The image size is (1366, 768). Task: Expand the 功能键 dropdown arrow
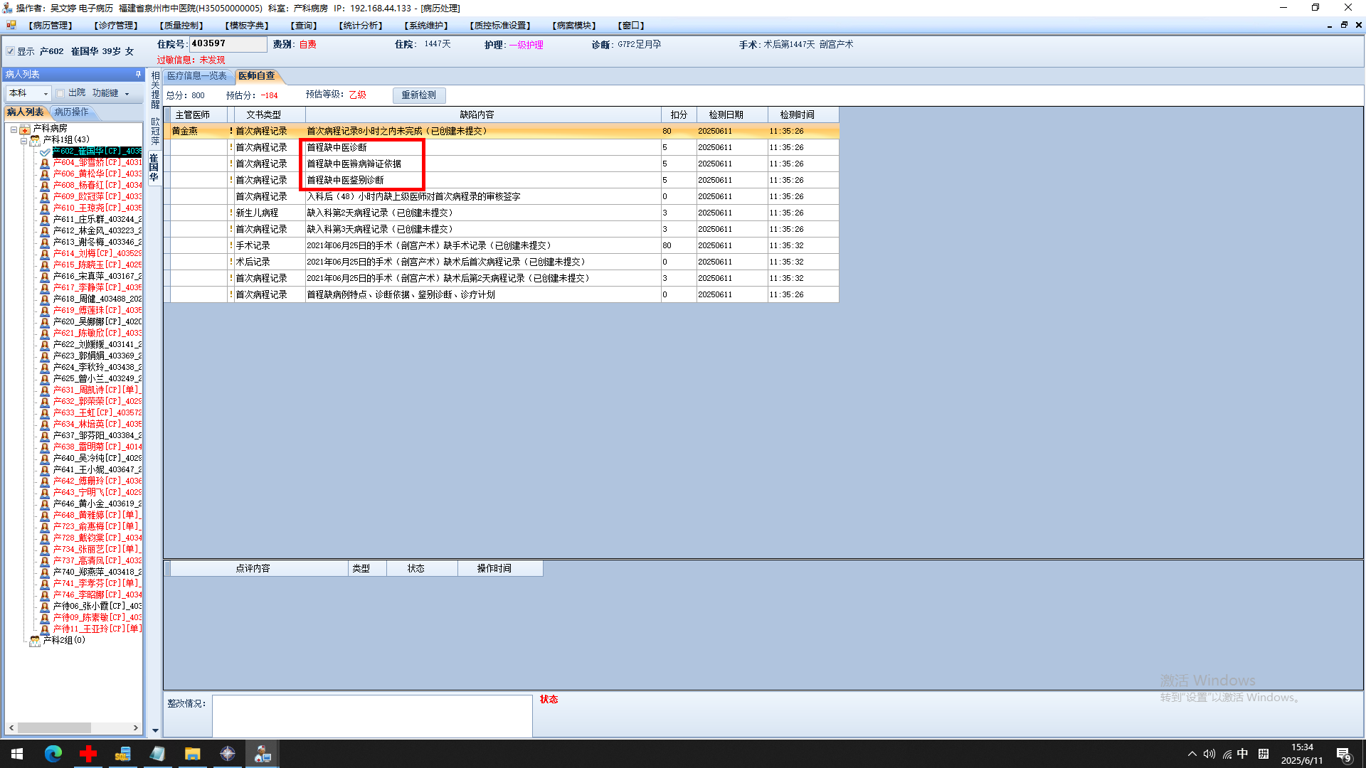[127, 94]
